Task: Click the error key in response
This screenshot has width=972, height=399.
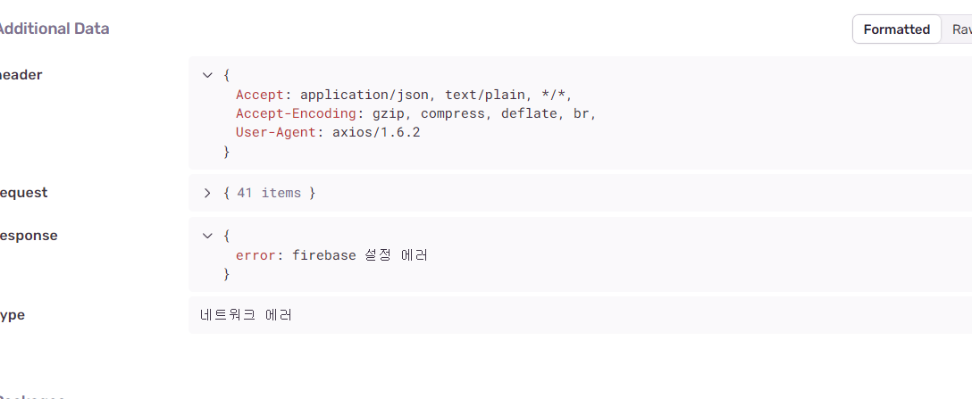Action: (x=256, y=255)
